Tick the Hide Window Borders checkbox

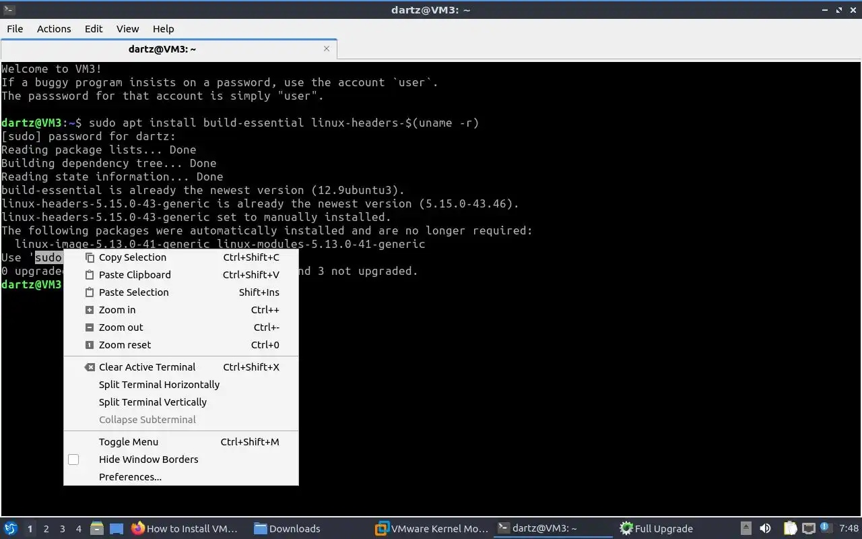(x=73, y=459)
